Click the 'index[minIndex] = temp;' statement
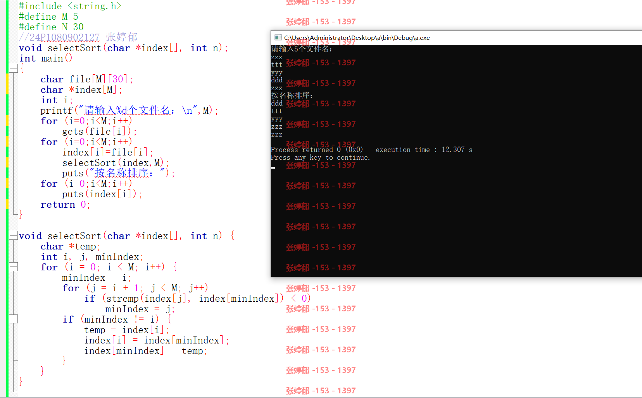The width and height of the screenshot is (642, 398). click(146, 351)
